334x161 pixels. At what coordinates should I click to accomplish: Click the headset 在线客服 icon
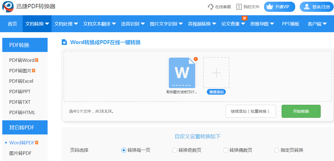(x=210, y=7)
